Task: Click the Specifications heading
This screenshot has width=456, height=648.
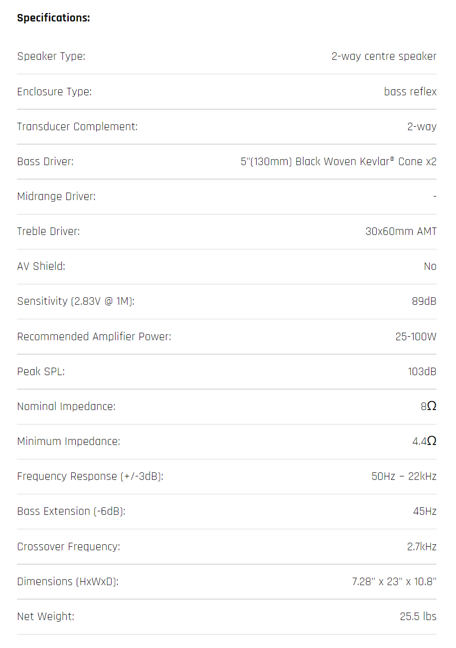Action: click(53, 18)
